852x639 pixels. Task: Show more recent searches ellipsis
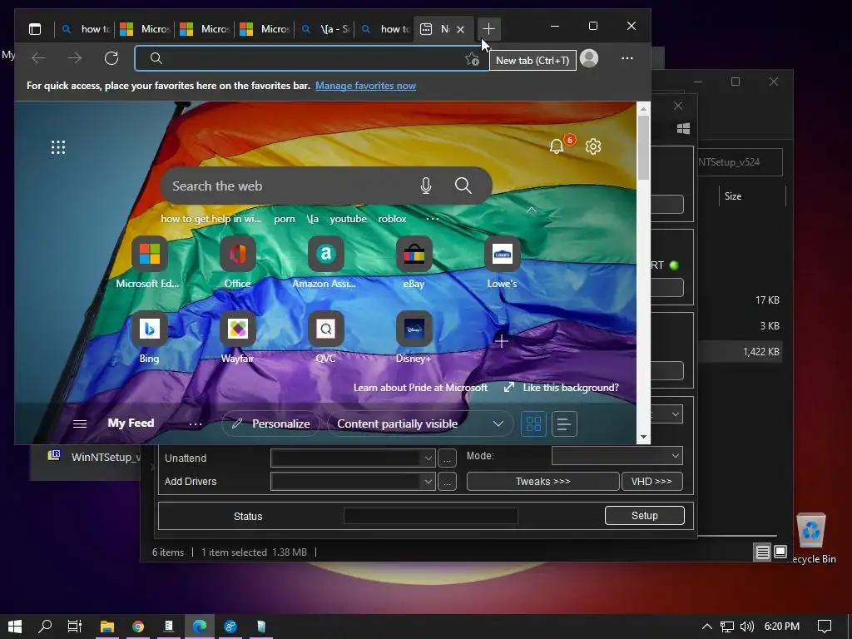pos(432,219)
